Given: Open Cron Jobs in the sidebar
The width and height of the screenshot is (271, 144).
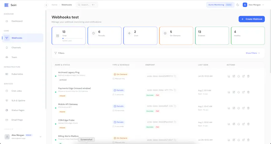Looking at the screenshot, I should [17, 91].
